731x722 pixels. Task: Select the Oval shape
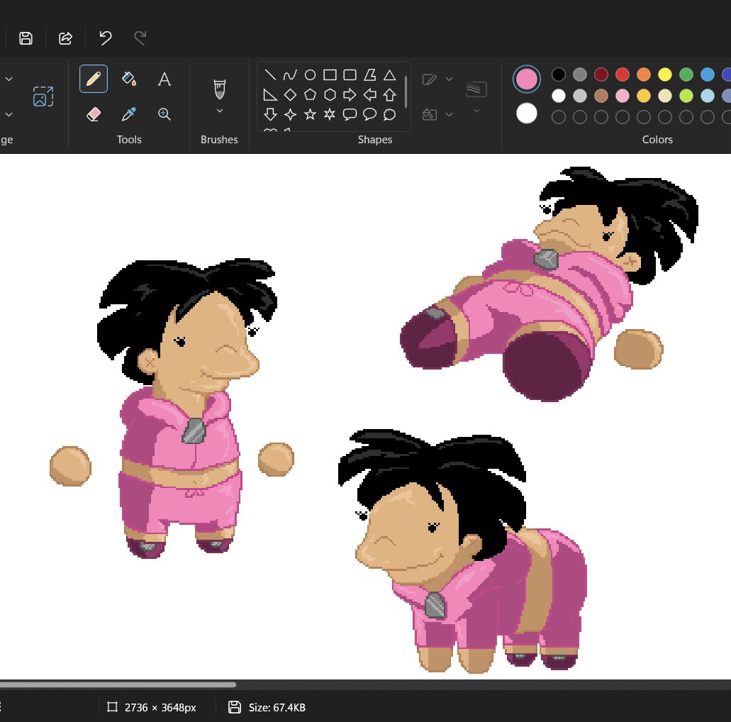310,74
